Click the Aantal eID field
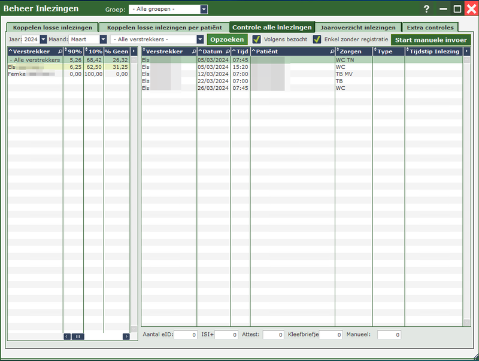479x361 pixels. [x=186, y=335]
